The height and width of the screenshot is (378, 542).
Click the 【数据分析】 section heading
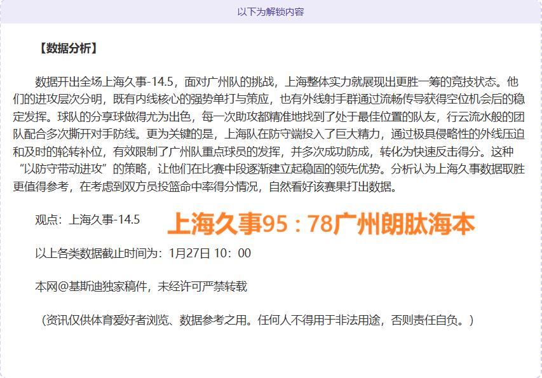coord(67,48)
